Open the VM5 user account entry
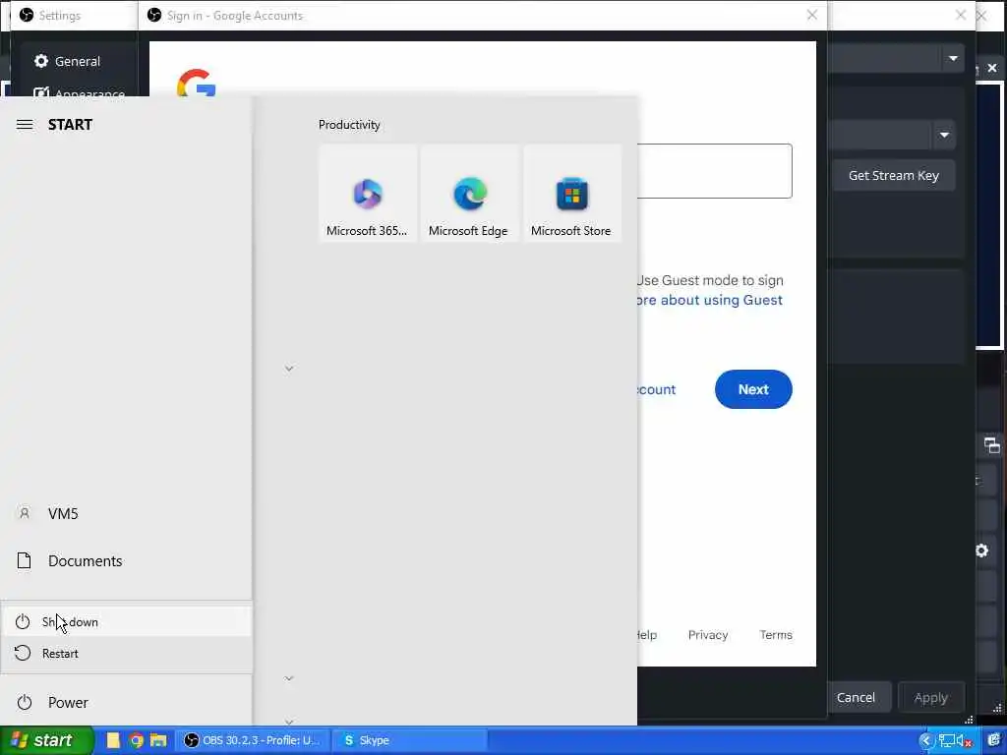The image size is (1007, 755). (x=126, y=513)
